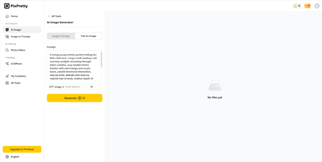The image size is (322, 162).
Task: Click the credit coin icon on Generate
Action: (80, 98)
